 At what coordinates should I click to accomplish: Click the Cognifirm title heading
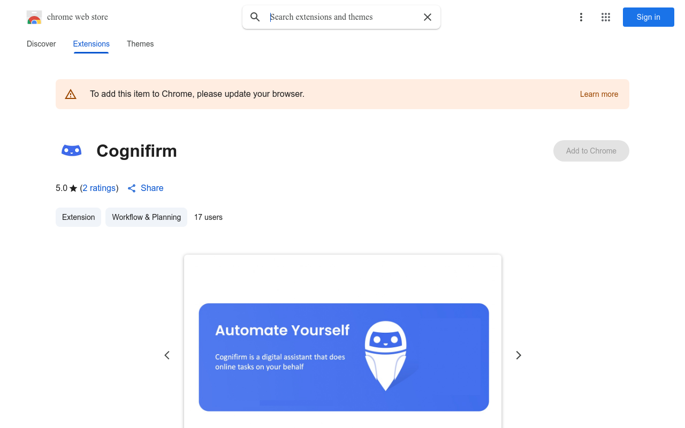click(x=136, y=151)
